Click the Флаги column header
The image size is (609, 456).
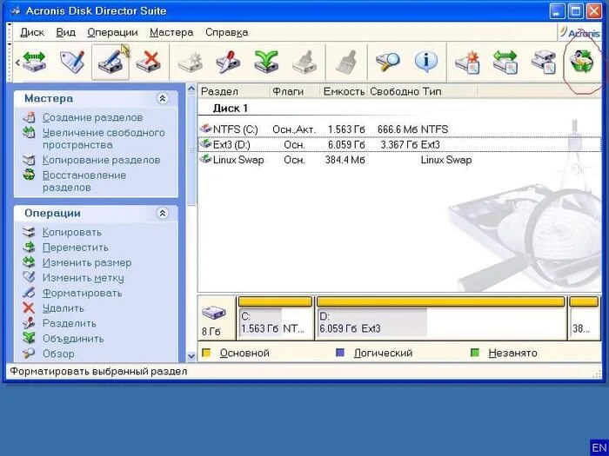tap(295, 91)
